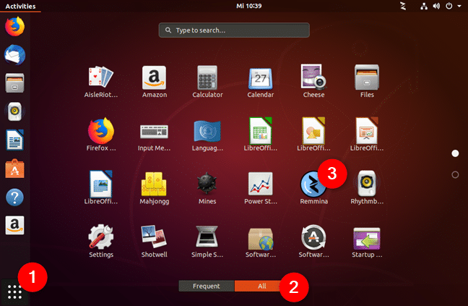Click the network status icon

[424, 6]
